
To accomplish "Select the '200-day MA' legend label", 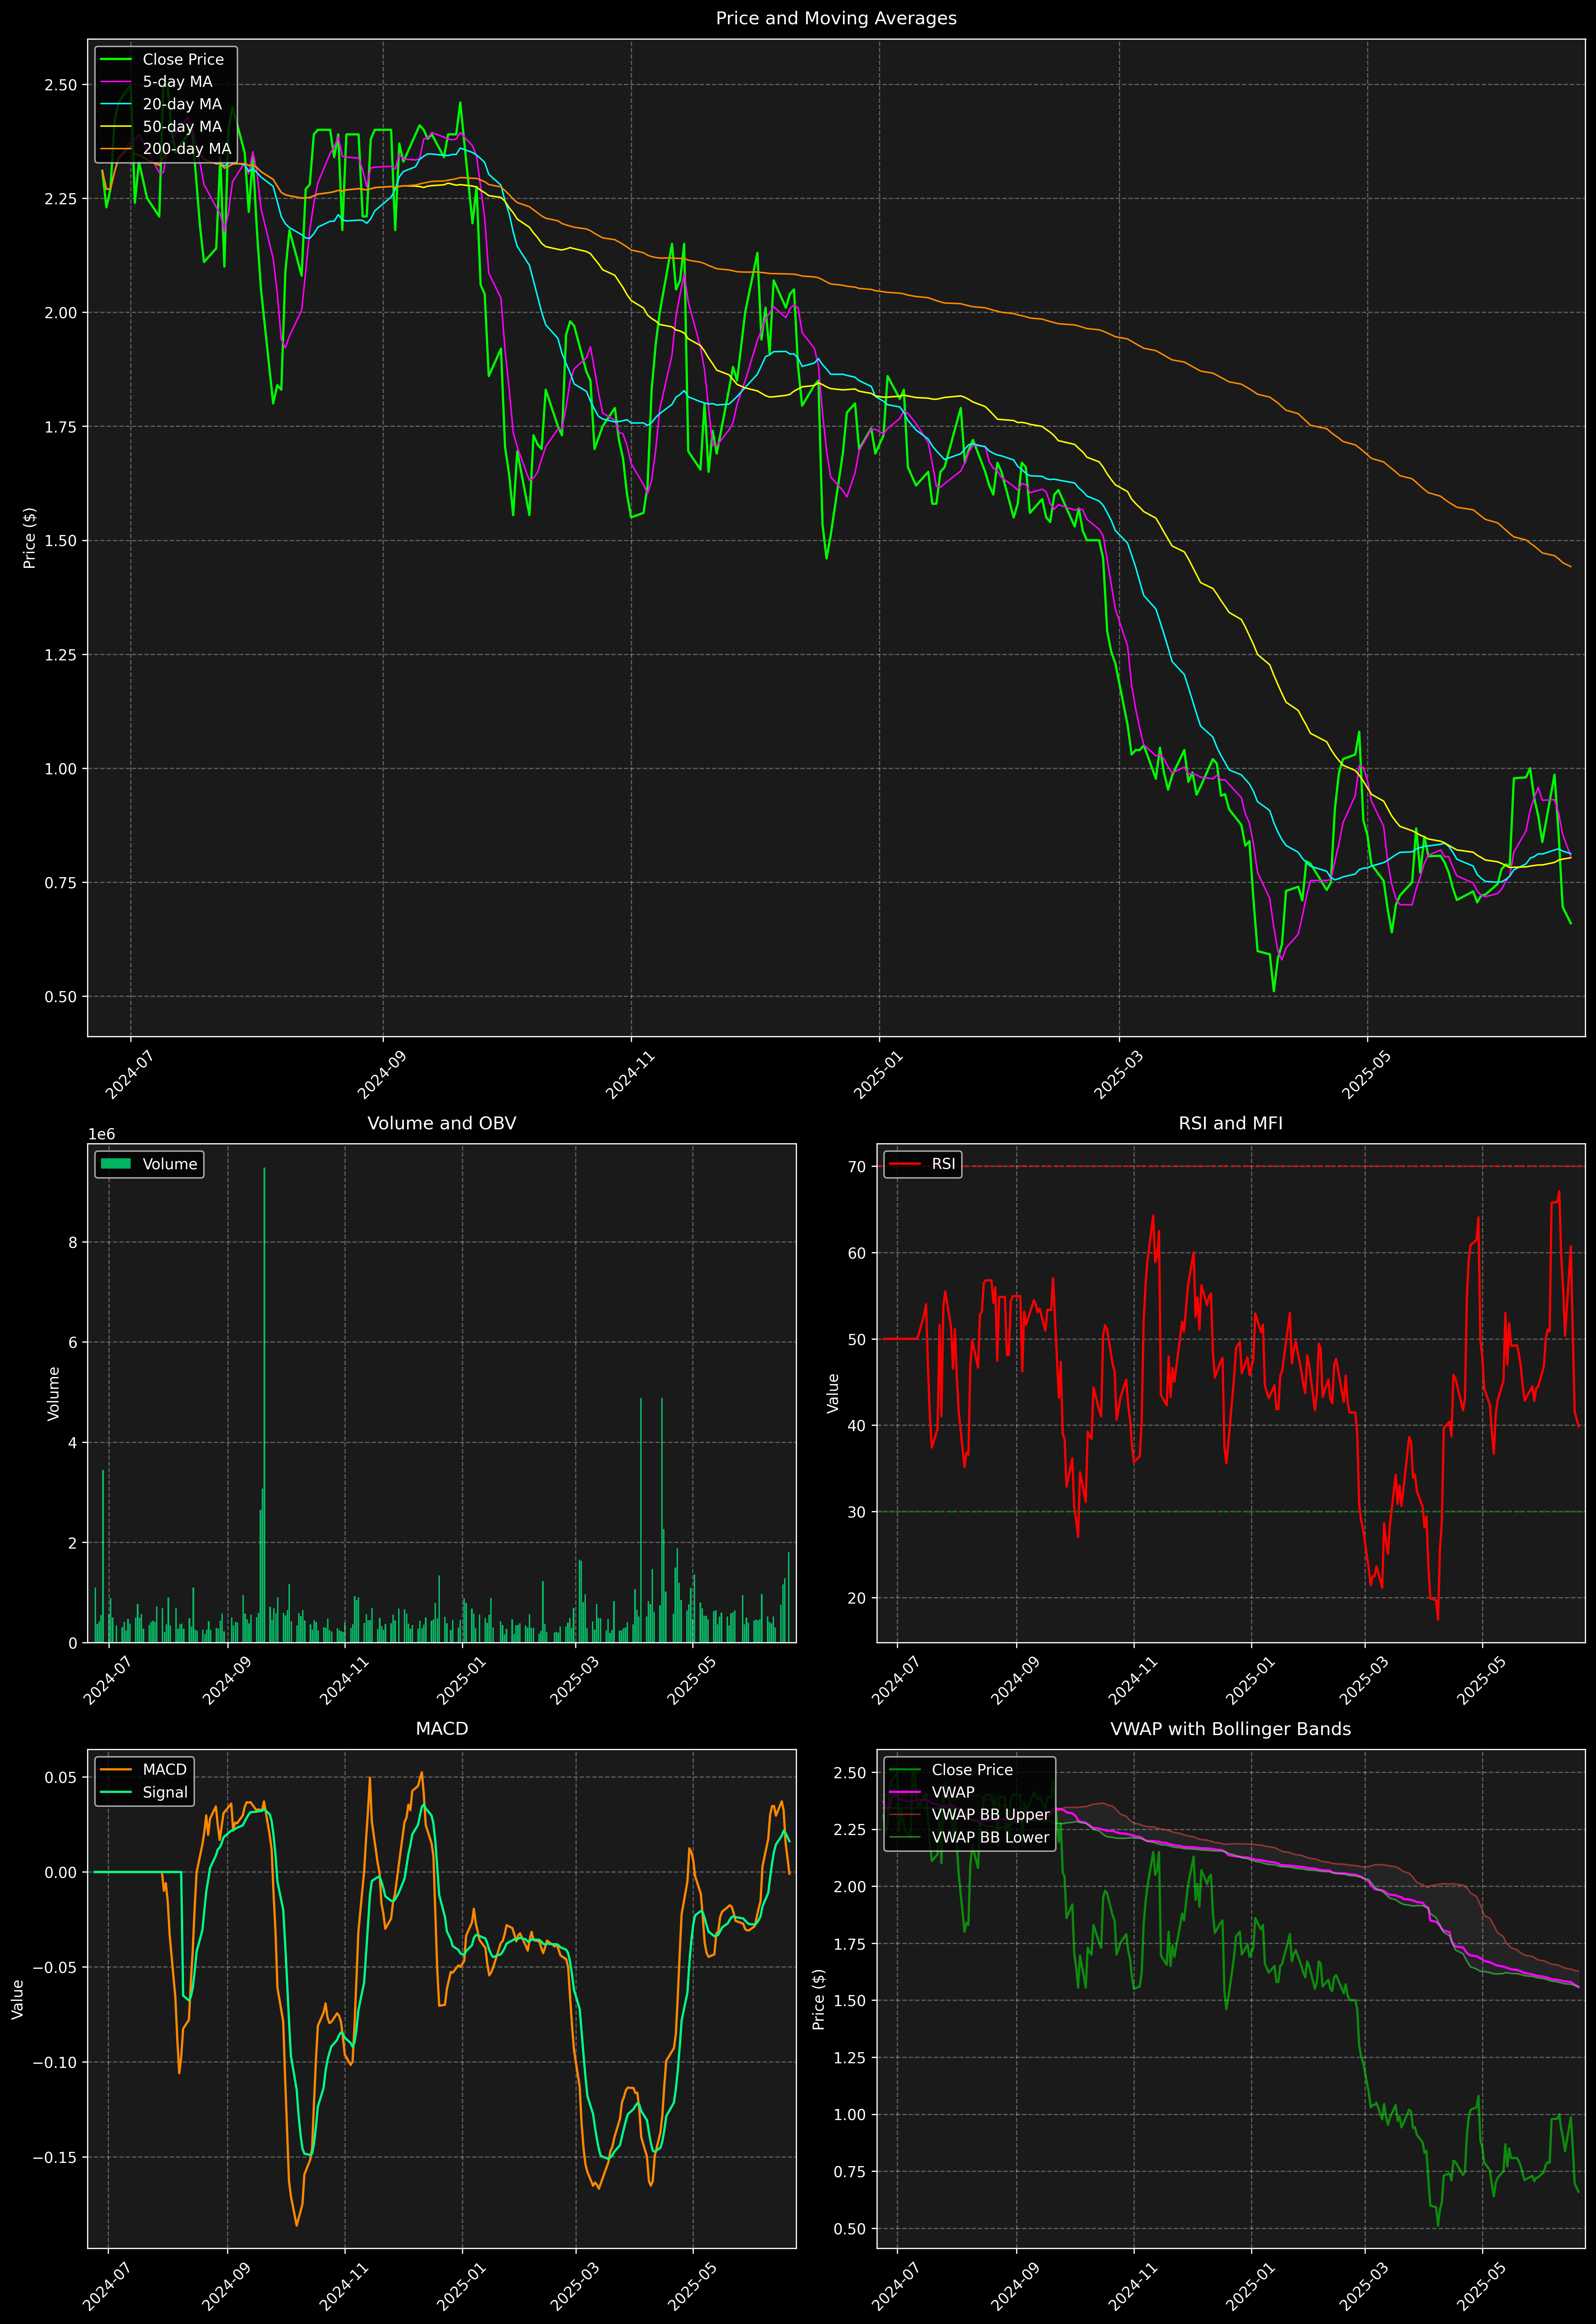I will click(x=187, y=149).
